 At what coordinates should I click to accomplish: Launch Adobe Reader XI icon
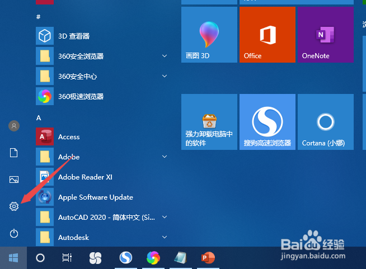coord(45,177)
